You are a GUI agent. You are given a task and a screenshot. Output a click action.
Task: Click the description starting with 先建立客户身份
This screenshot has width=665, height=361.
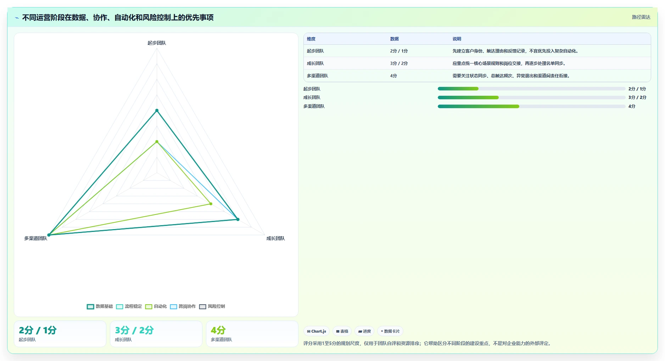click(516, 51)
